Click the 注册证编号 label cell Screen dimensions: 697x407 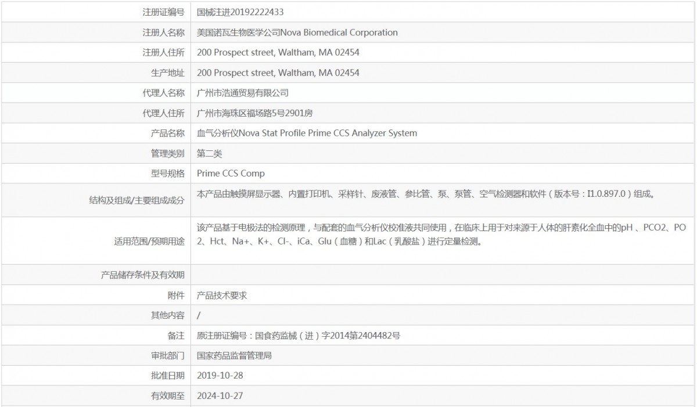point(95,12)
